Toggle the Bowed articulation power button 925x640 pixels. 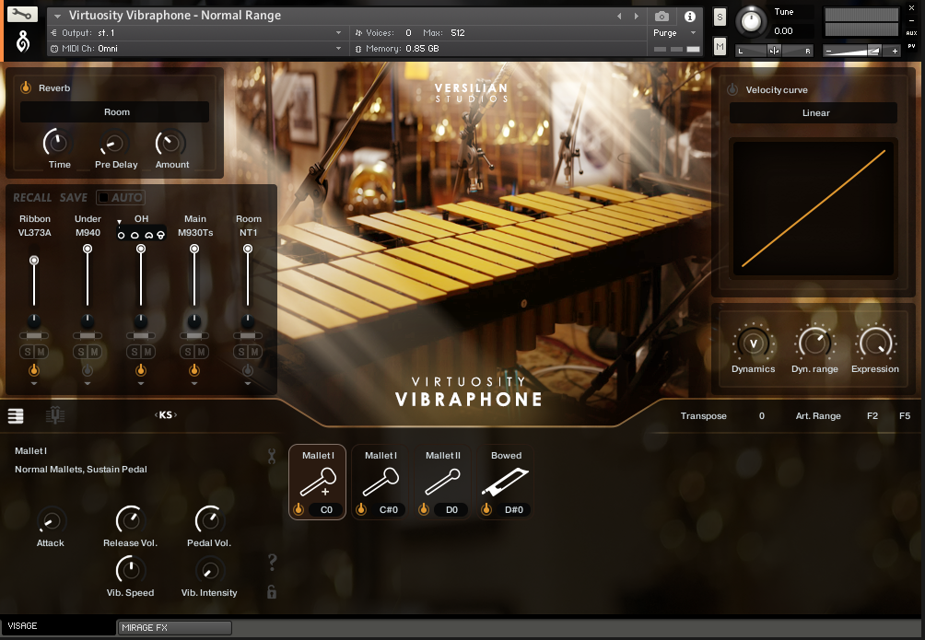[x=486, y=509]
